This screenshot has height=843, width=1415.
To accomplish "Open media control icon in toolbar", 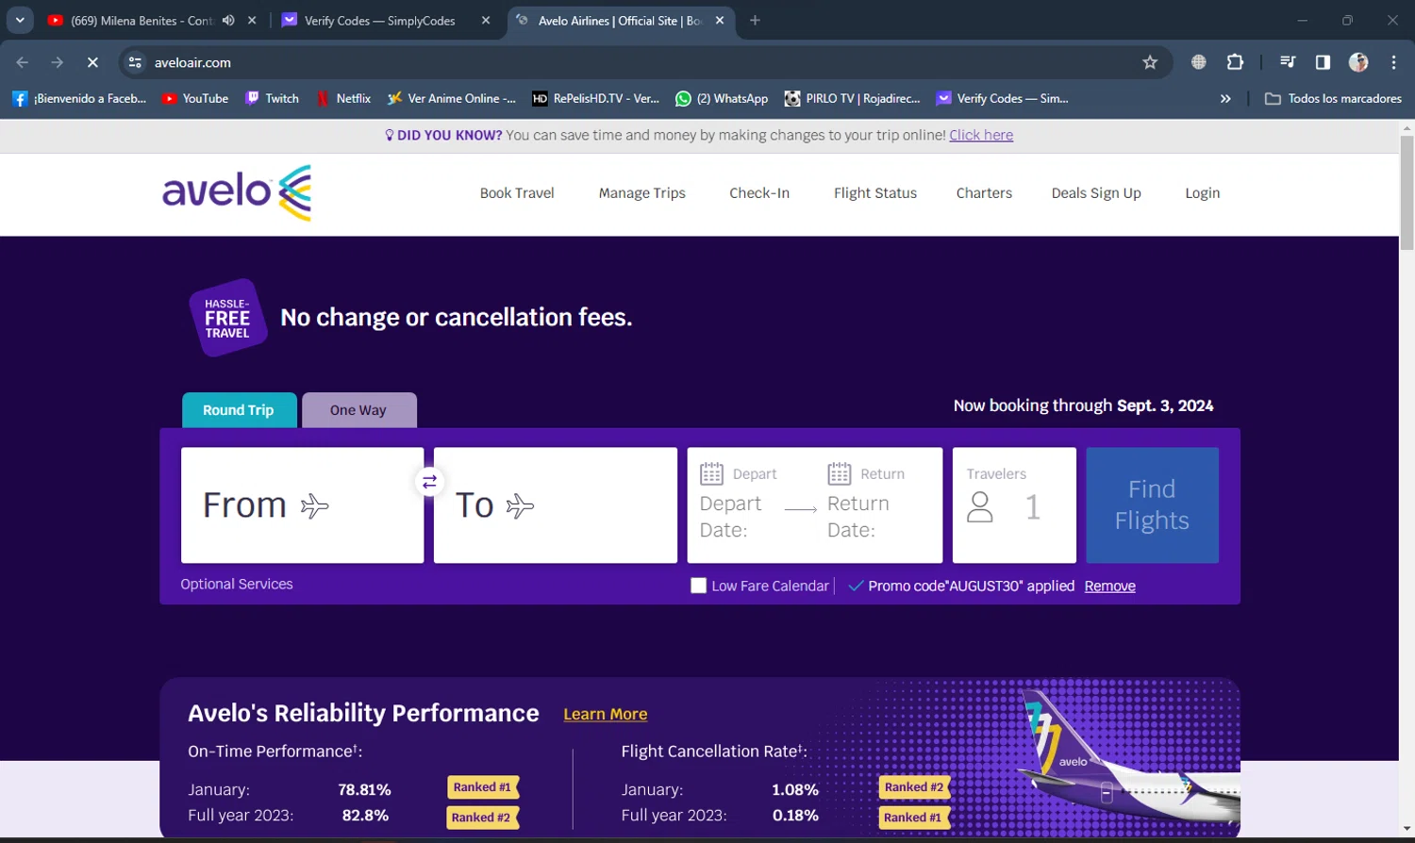I will click(x=1288, y=62).
